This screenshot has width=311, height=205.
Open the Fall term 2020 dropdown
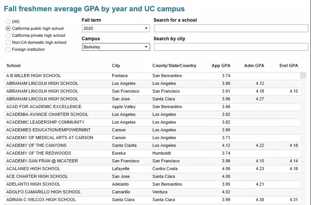[x=116, y=28]
